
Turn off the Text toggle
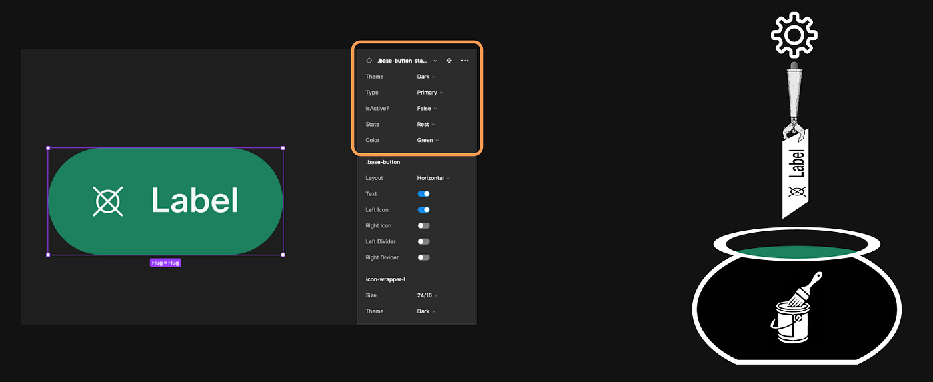tap(424, 194)
